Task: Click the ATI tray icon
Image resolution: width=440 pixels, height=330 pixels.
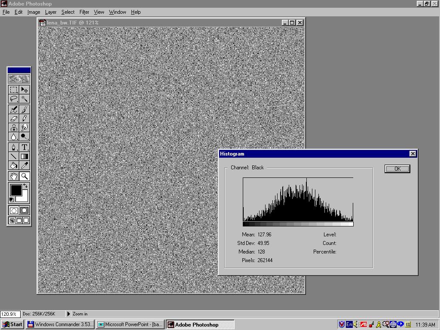Action: [364, 325]
